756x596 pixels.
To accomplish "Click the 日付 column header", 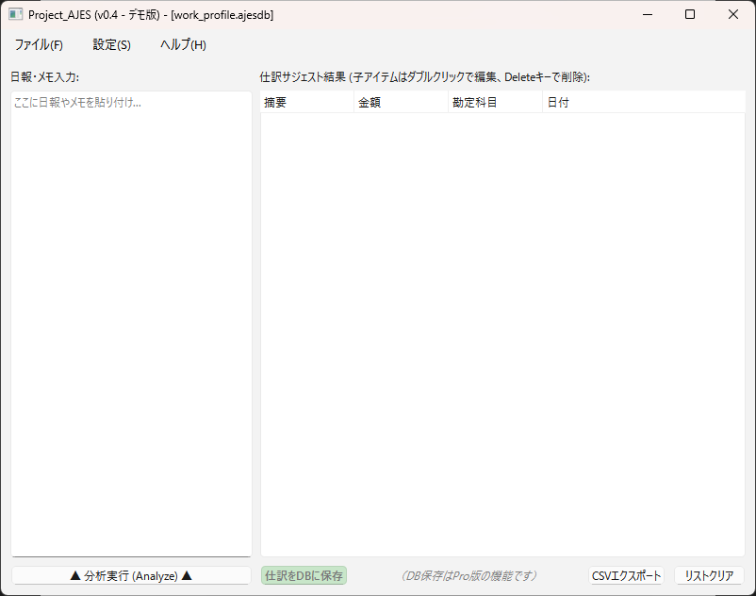I will 643,103.
